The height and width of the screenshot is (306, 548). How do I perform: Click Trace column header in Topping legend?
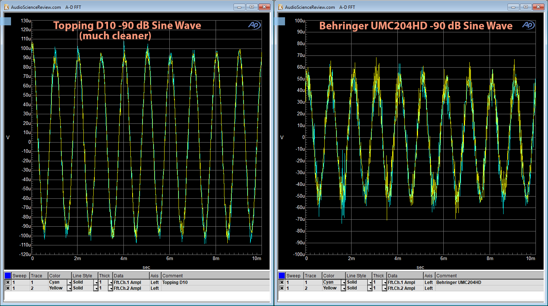click(39, 276)
